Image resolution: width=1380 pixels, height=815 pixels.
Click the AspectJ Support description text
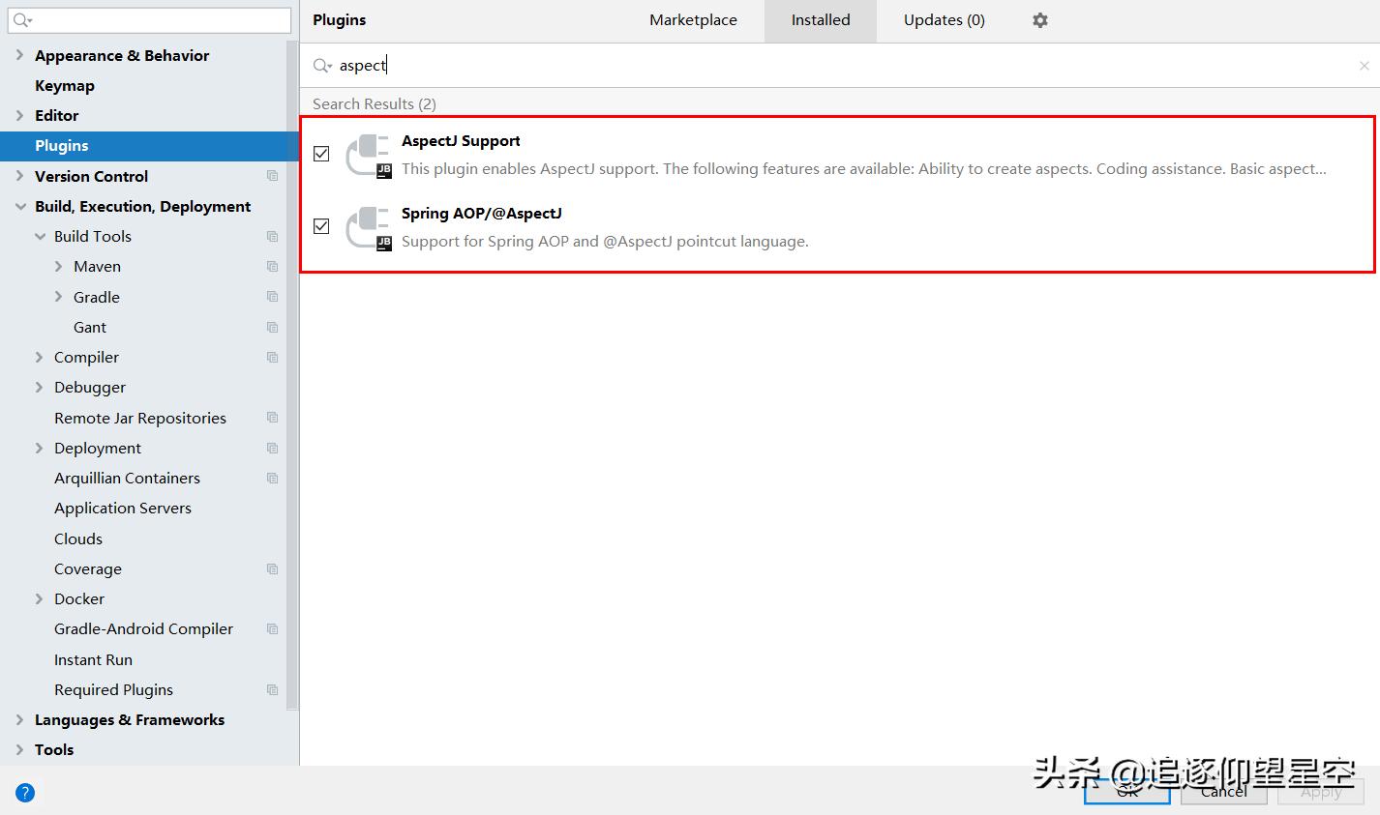tap(864, 169)
